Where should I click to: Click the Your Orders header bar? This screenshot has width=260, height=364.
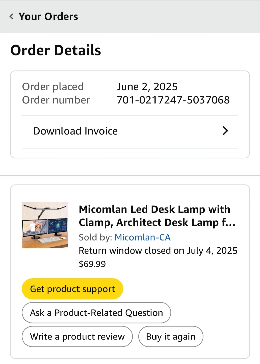pyautogui.click(x=130, y=16)
